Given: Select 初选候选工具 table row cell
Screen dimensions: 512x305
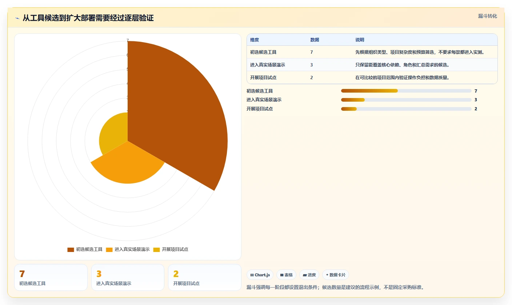Looking at the screenshot, I should [x=263, y=52].
